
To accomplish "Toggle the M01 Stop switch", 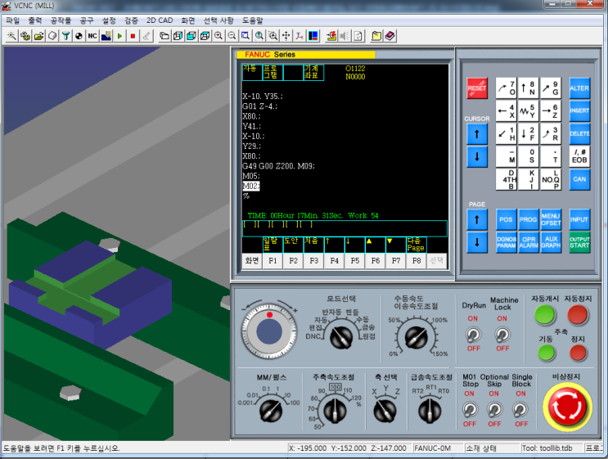I will tap(470, 407).
